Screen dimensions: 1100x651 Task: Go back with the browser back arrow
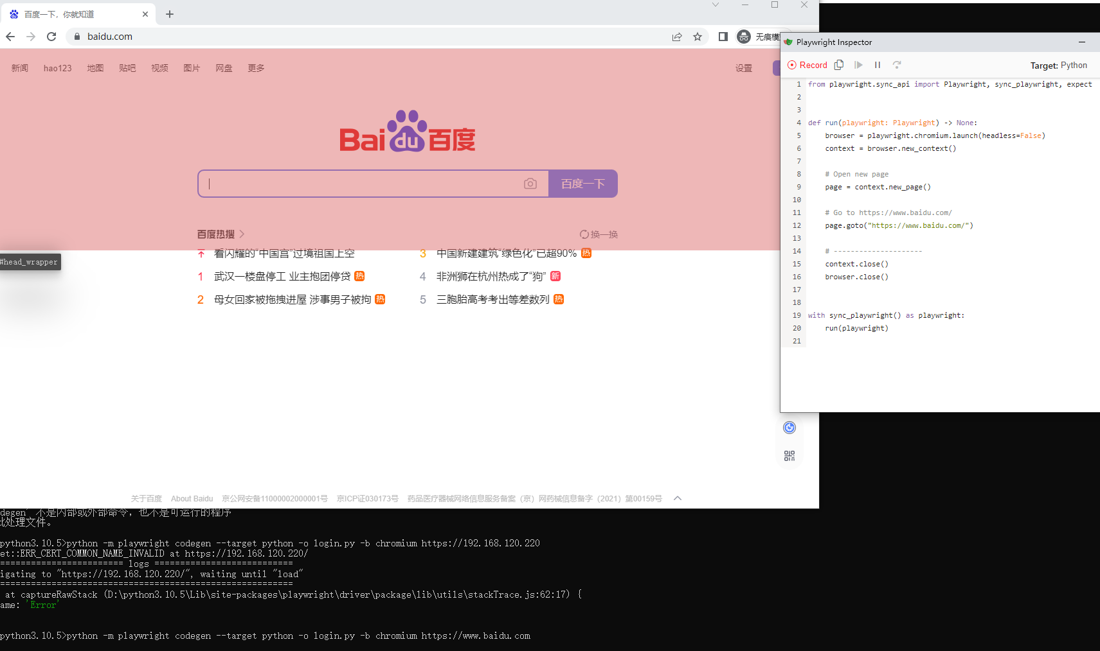click(10, 37)
